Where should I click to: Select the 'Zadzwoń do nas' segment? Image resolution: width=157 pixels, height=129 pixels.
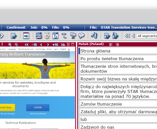[118, 127]
